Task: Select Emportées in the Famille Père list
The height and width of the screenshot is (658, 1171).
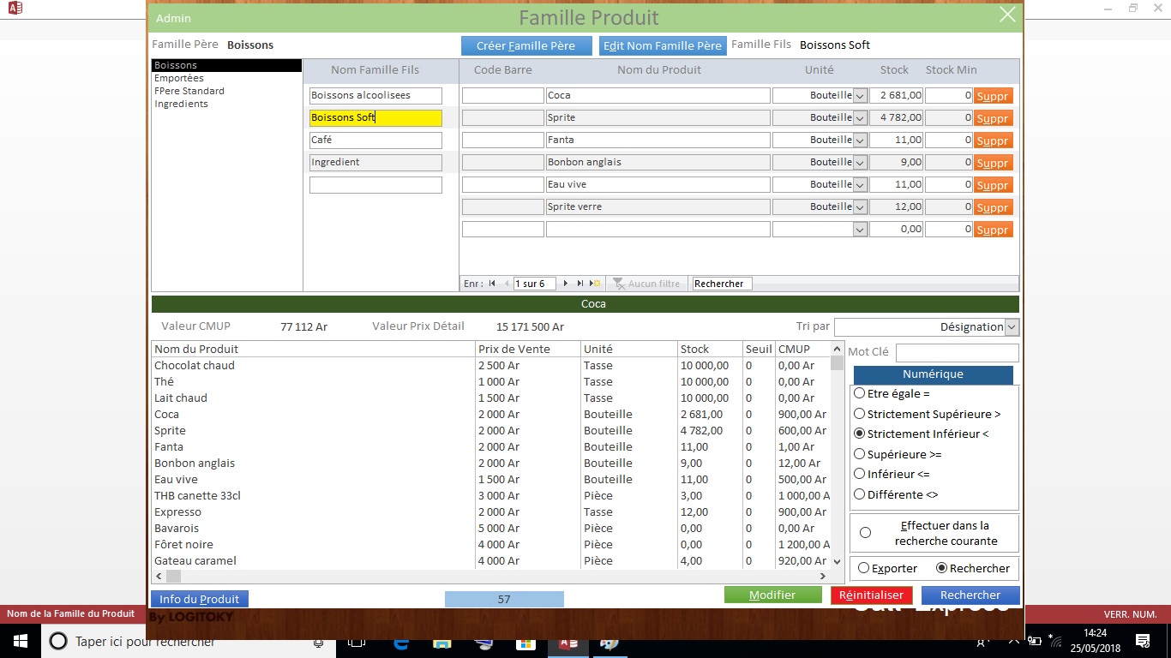Action: 179,78
